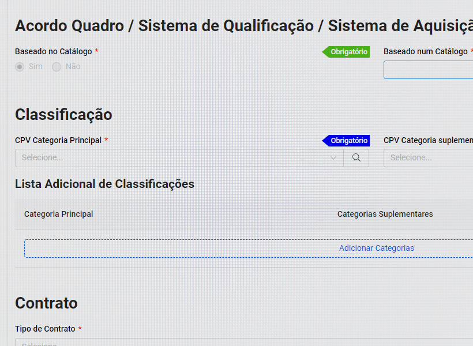Click the blue Obrigatório tag

(x=347, y=141)
